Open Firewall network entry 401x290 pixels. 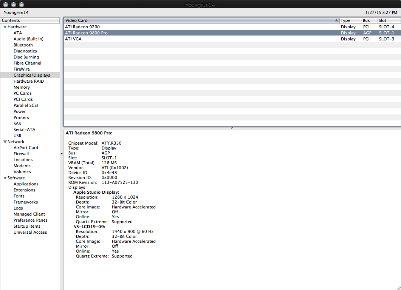pyautogui.click(x=21, y=154)
